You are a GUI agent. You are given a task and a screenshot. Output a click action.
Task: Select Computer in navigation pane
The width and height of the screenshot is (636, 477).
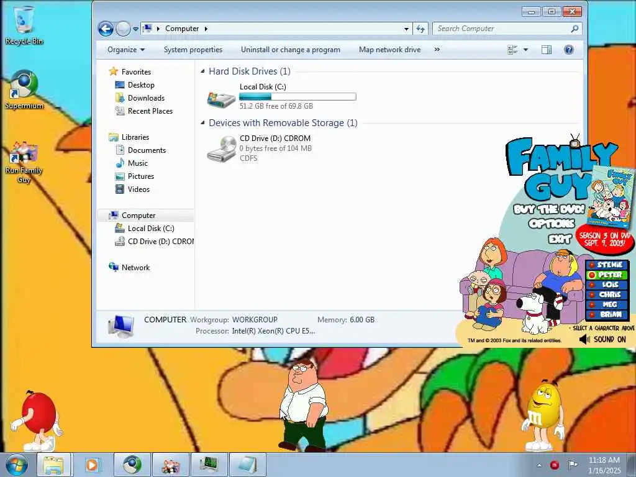pos(139,216)
